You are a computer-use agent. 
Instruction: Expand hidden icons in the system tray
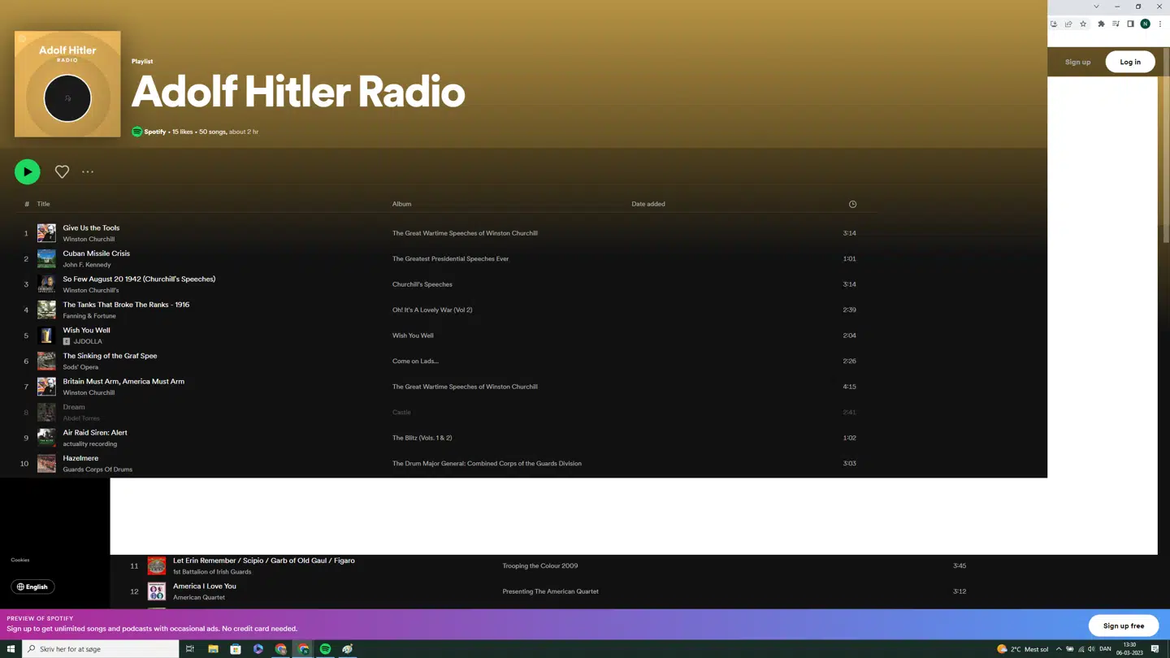coord(1059,648)
